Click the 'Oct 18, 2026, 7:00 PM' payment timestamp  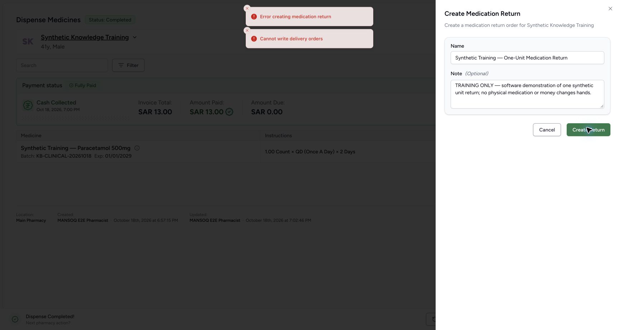click(58, 110)
